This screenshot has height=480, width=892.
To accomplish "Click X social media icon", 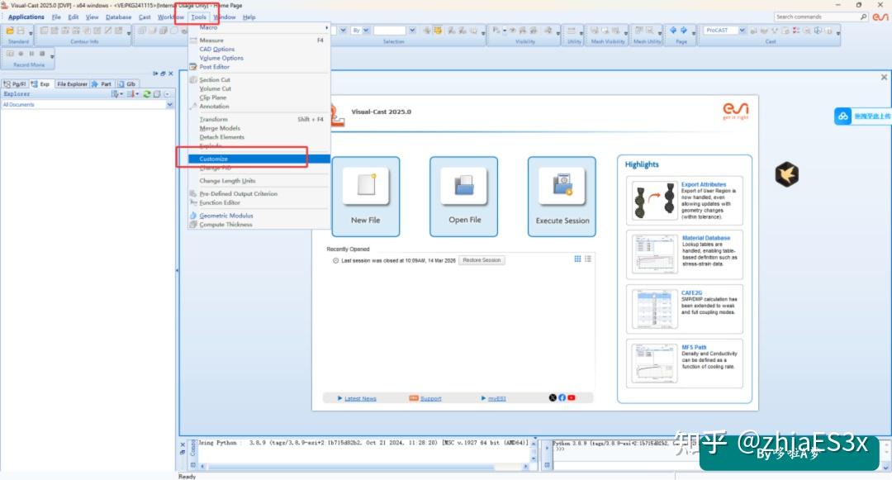I will pyautogui.click(x=553, y=397).
